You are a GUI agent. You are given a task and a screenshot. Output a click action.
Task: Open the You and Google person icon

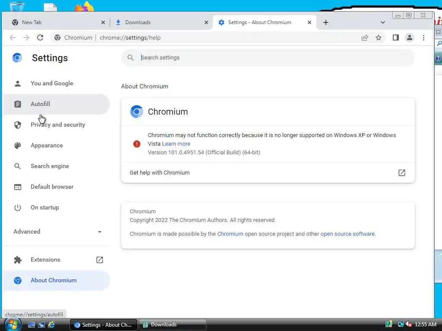[17, 83]
